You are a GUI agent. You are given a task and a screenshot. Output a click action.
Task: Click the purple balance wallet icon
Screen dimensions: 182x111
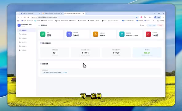(x=69, y=34)
